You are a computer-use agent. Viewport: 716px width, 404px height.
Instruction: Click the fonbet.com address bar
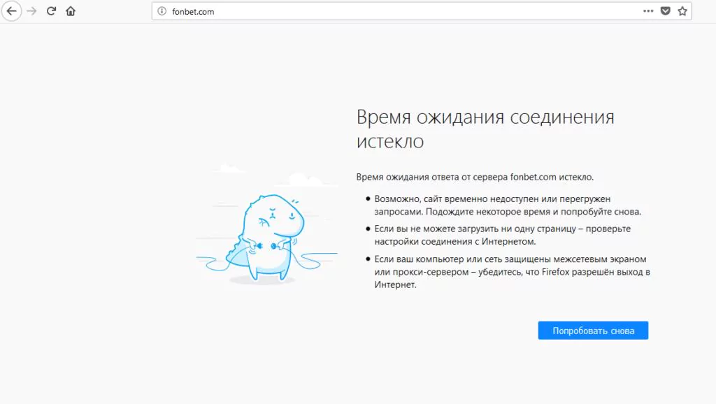coord(421,11)
